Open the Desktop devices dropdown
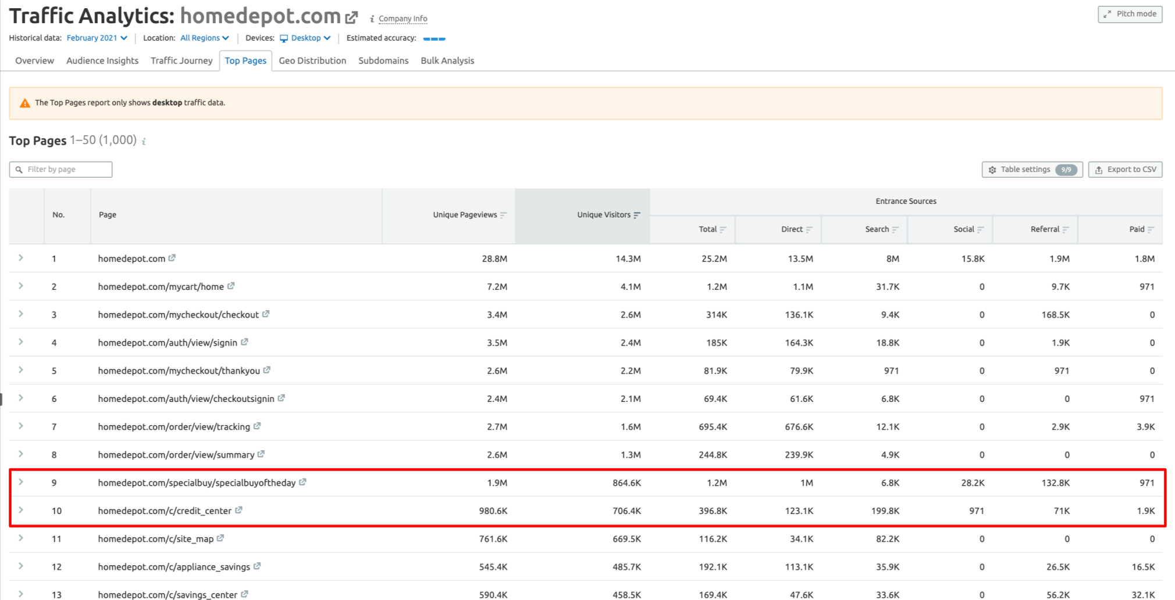Image resolution: width=1175 pixels, height=600 pixels. tap(305, 38)
